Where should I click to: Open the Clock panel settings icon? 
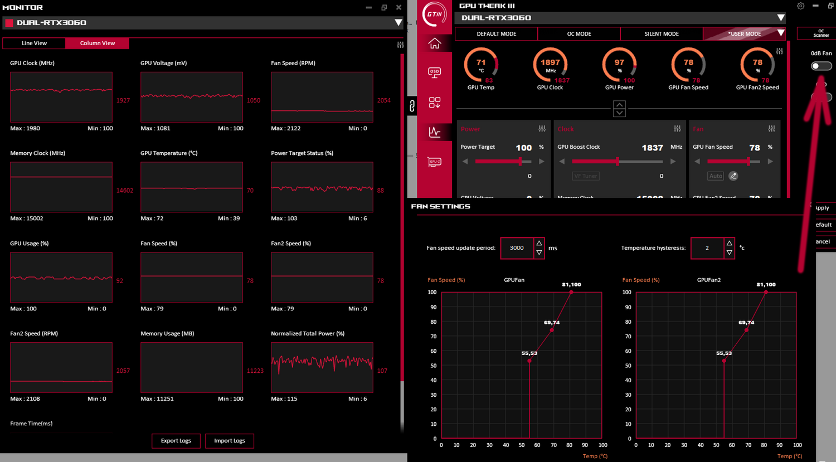pyautogui.click(x=677, y=129)
